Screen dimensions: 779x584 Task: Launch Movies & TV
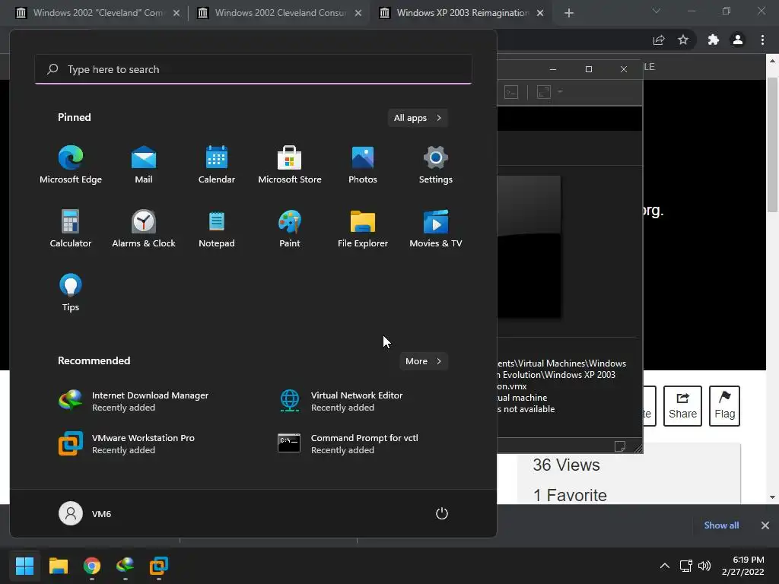coord(436,228)
